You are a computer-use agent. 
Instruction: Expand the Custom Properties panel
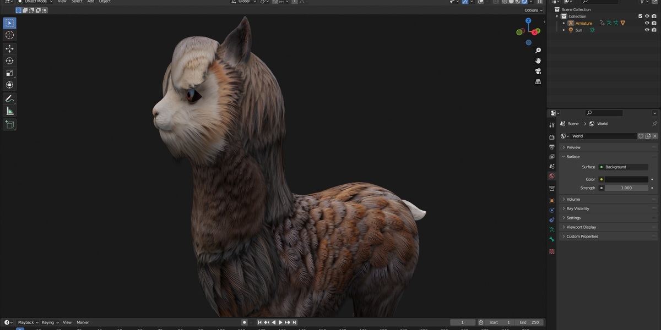pos(609,237)
